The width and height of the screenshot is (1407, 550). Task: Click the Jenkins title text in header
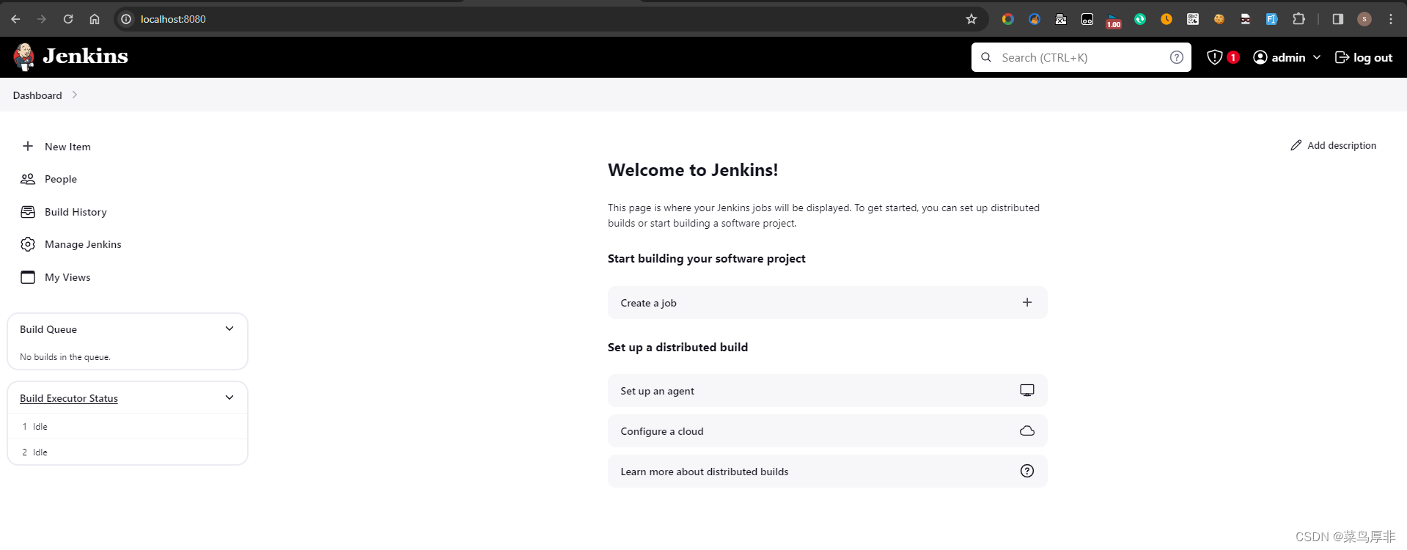(85, 56)
